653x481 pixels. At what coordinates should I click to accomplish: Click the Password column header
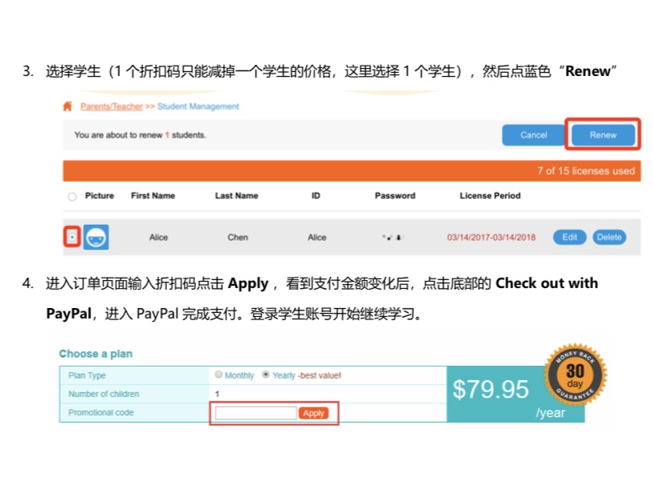(x=395, y=196)
